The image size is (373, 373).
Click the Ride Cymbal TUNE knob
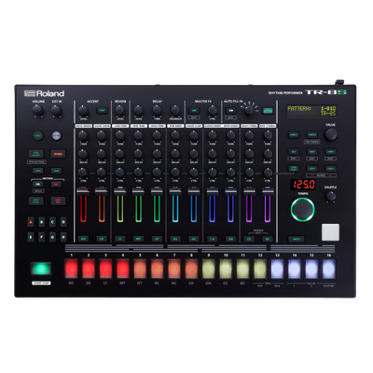coord(268,135)
